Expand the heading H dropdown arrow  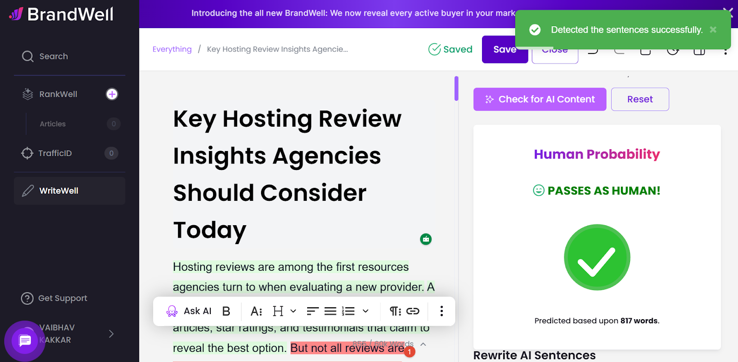tap(293, 311)
